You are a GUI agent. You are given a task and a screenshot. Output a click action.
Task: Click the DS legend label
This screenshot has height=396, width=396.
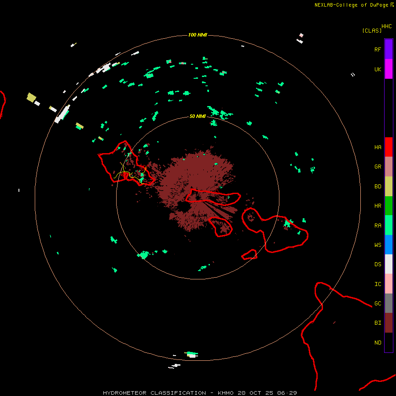[378, 264]
